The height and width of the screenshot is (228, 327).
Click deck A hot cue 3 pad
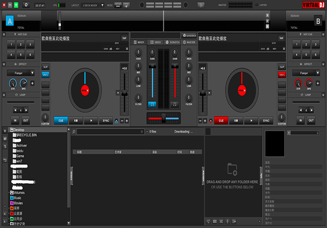click(x=30, y=44)
